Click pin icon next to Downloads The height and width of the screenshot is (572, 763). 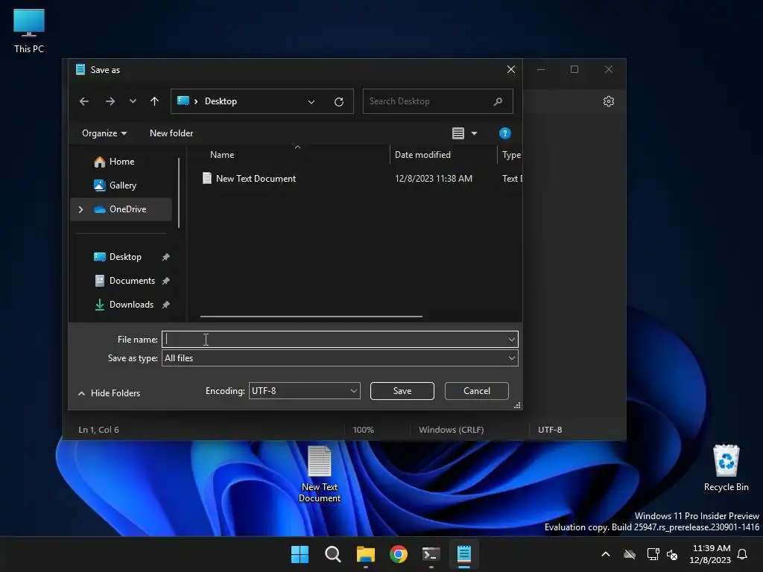(x=166, y=305)
